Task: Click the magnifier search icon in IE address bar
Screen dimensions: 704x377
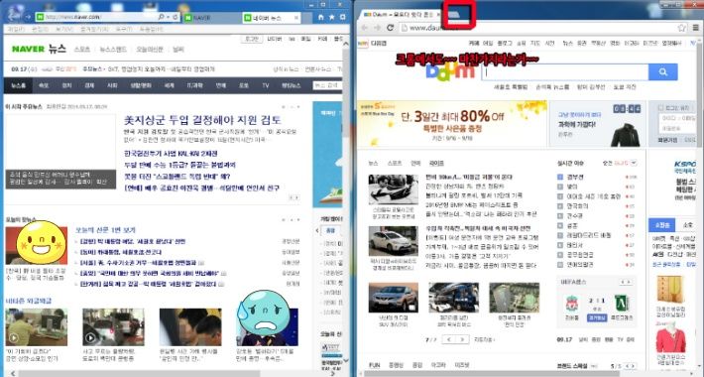Action: [x=162, y=17]
